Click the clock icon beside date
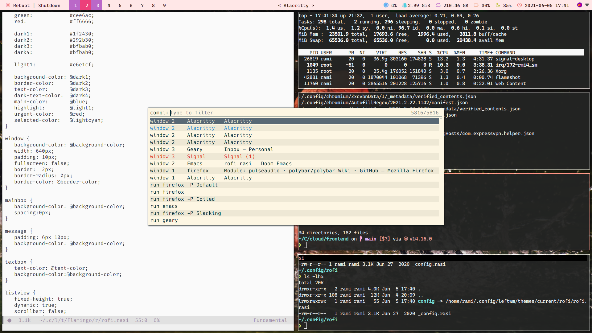 [x=519, y=5]
